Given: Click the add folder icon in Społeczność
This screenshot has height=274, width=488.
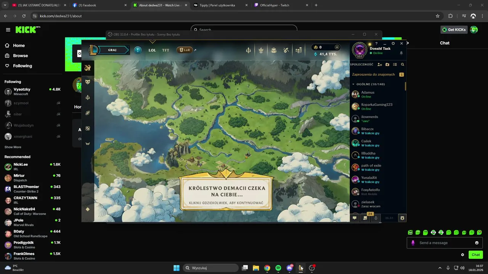Looking at the screenshot, I should (x=387, y=65).
